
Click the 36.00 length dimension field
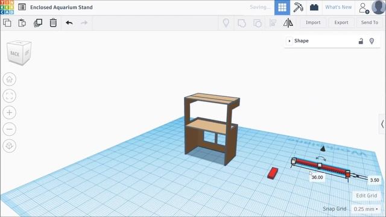[317, 177]
